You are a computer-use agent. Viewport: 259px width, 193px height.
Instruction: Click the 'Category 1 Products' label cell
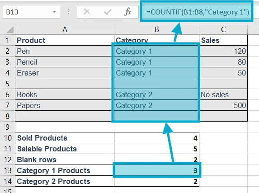65,170
